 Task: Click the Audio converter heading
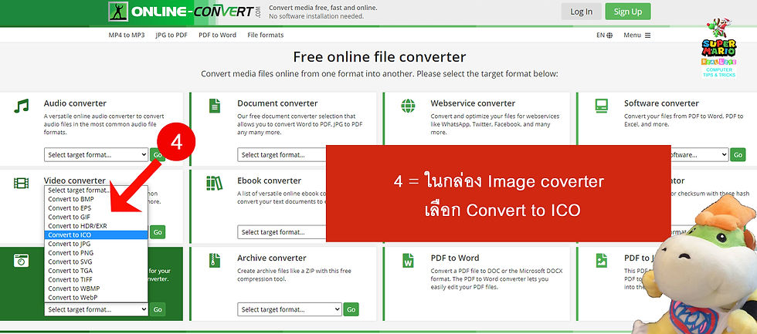tap(76, 103)
